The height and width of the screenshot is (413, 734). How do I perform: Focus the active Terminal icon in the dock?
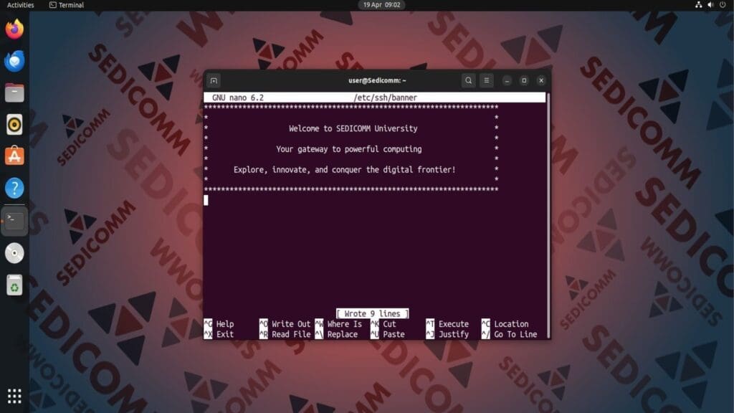tap(14, 220)
